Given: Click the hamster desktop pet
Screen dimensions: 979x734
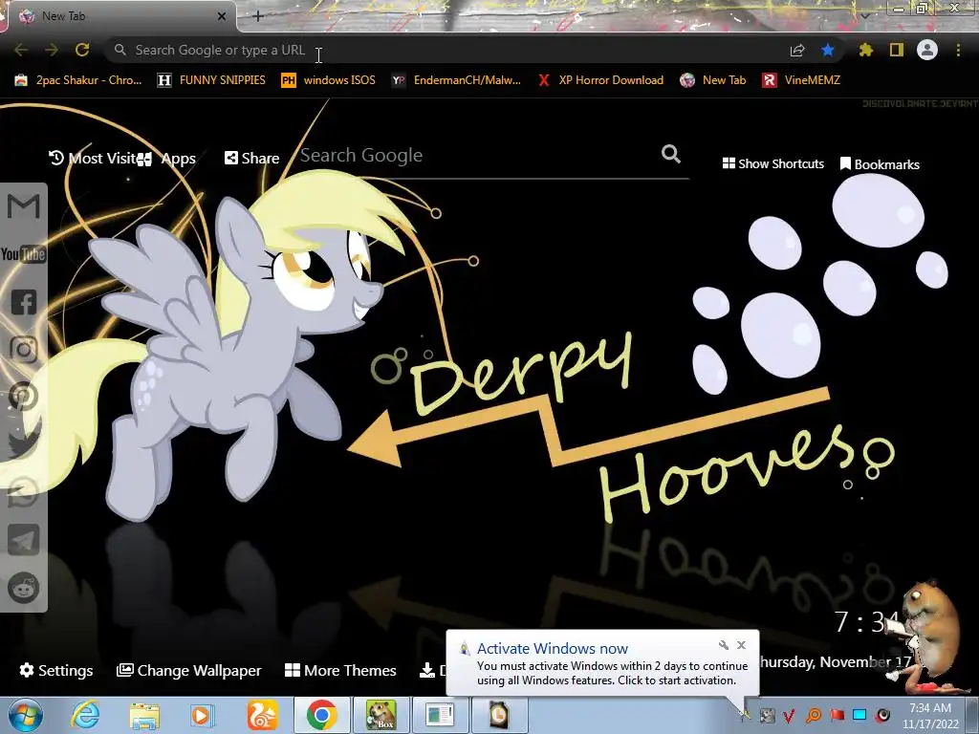Looking at the screenshot, I should 926,637.
